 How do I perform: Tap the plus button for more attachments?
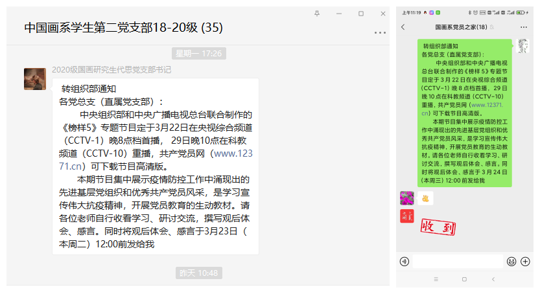point(525,262)
